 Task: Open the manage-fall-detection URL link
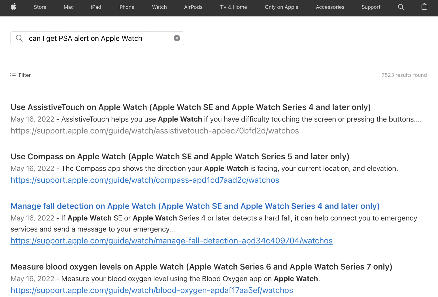(x=171, y=241)
